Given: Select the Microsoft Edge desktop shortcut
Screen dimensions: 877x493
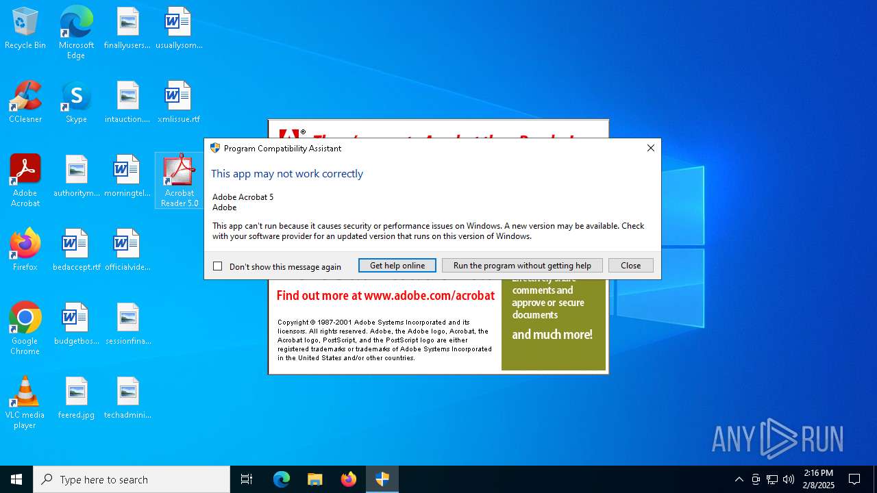Looking at the screenshot, I should [76, 33].
